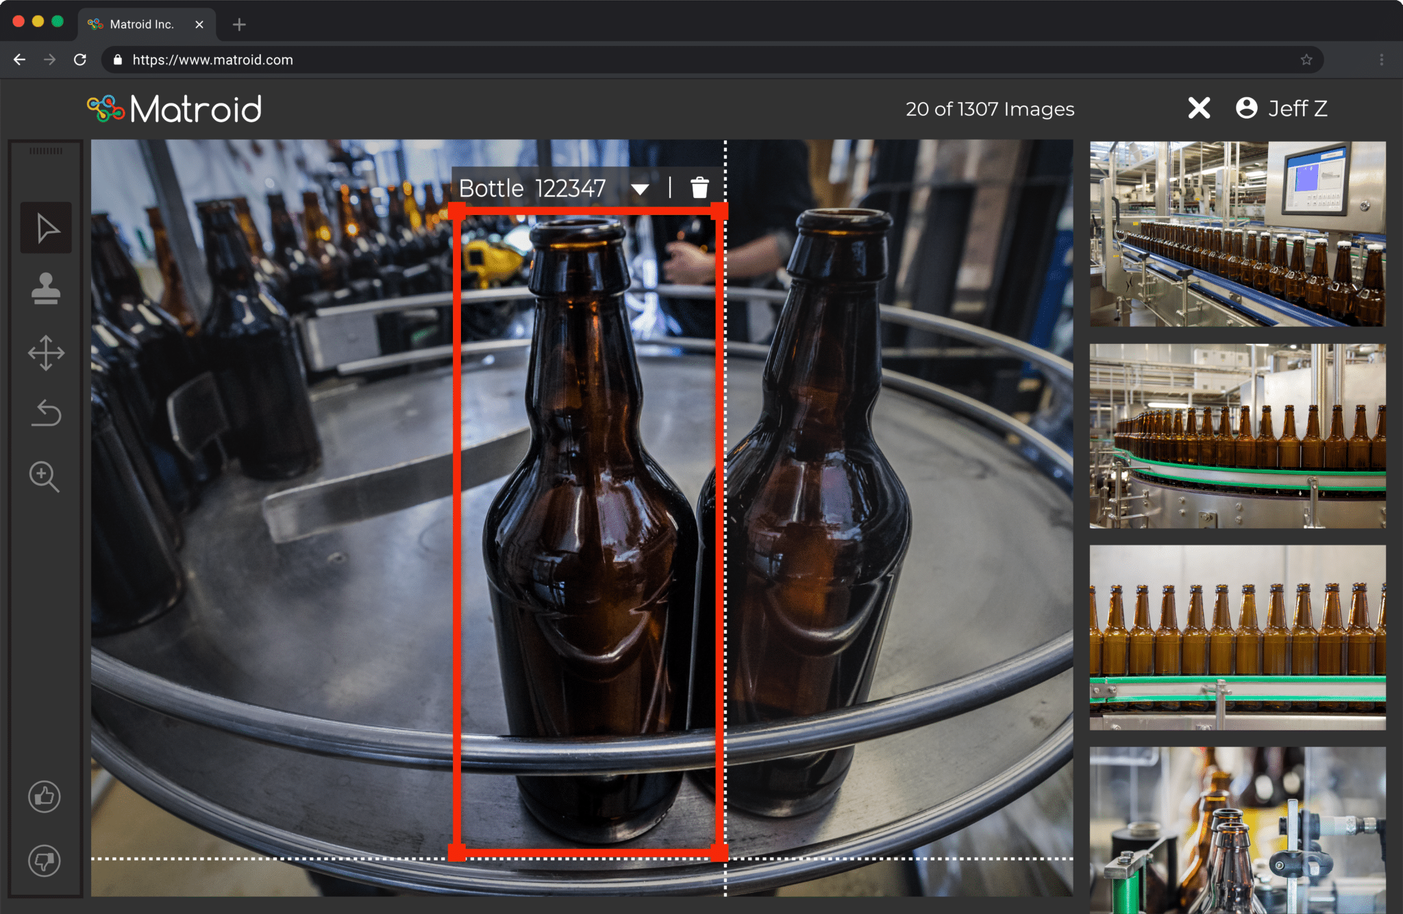The width and height of the screenshot is (1403, 914).
Task: Navigate back using the browser arrow
Action: (x=18, y=60)
